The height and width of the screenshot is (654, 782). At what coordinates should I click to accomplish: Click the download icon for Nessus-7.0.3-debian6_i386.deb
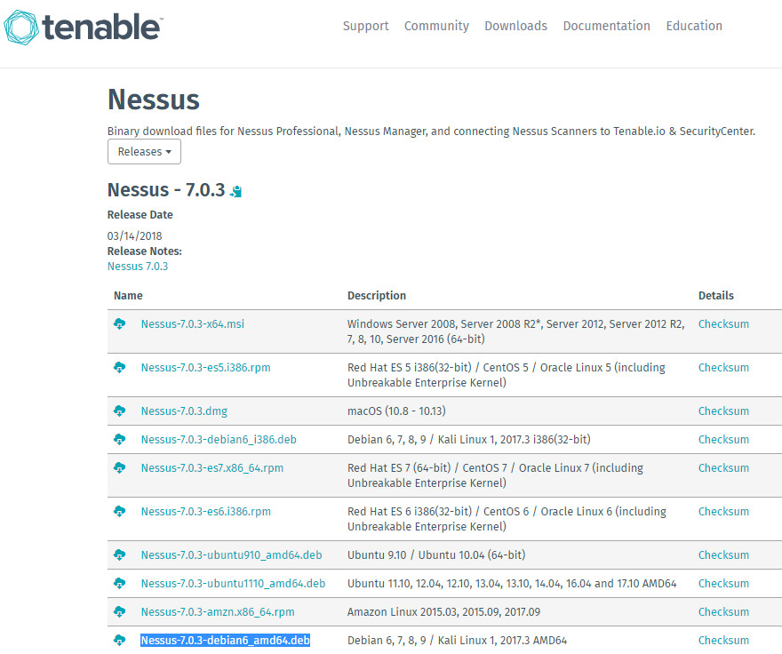click(120, 440)
